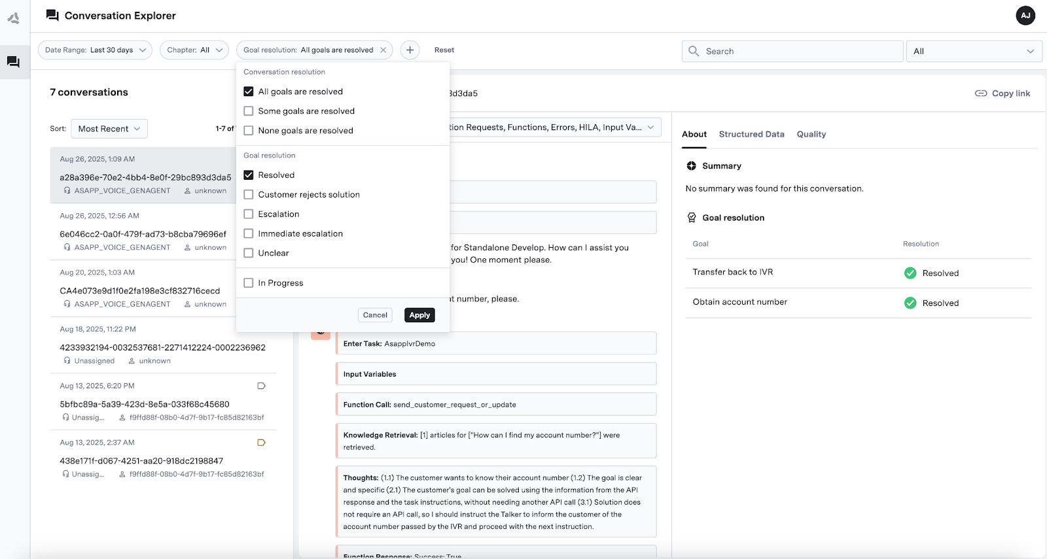Click Cancel in filter popup
This screenshot has height=559, width=1047.
click(375, 315)
